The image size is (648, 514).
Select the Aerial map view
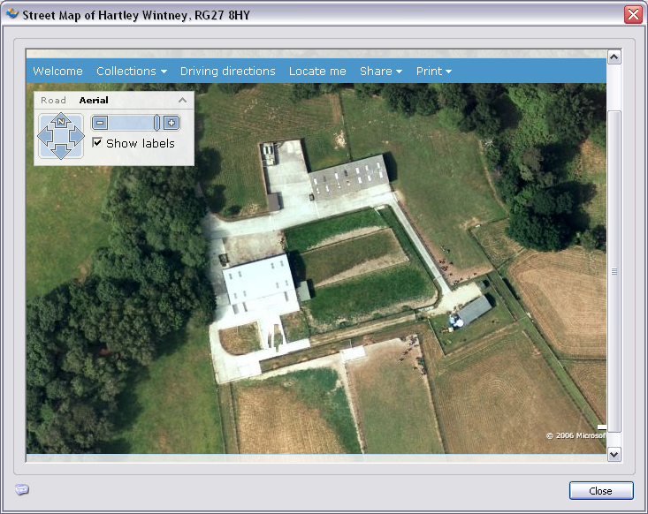point(94,101)
